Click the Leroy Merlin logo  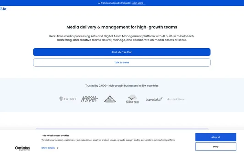tap(110, 99)
